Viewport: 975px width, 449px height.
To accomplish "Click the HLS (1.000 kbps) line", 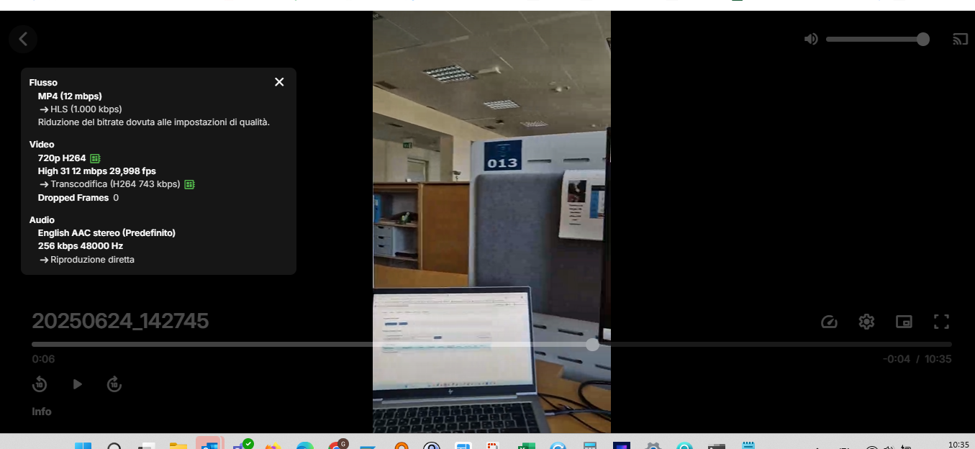I will pyautogui.click(x=81, y=109).
